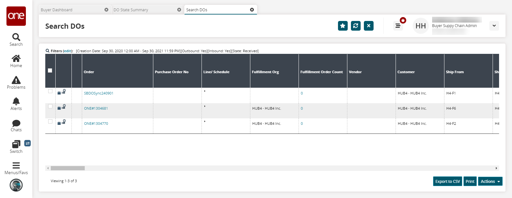
Task: Expand the user profile dropdown arrow
Action: (494, 26)
